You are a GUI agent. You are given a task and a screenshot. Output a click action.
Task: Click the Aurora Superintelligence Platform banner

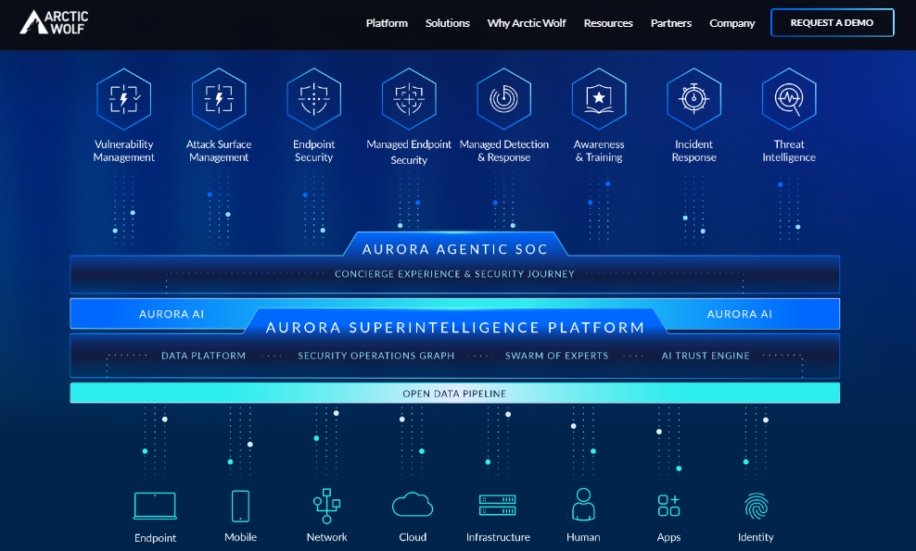coord(455,328)
